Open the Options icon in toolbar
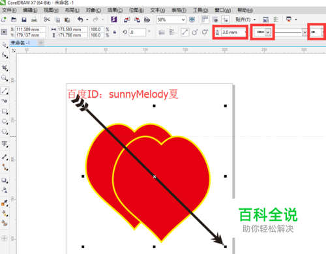Screen dimensions: 326x254 click(x=276, y=20)
